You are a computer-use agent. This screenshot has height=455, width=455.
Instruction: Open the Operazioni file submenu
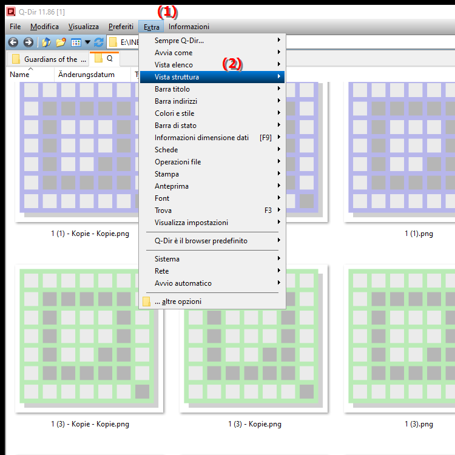(x=212, y=162)
